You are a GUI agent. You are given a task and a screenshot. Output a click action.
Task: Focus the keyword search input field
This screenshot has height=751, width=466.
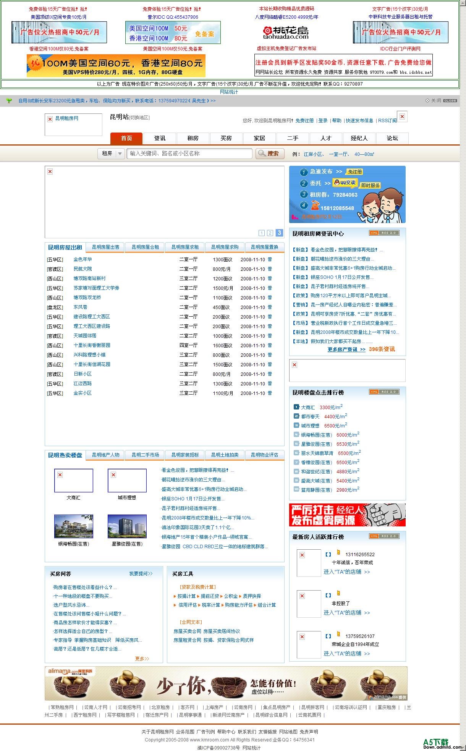189,154
